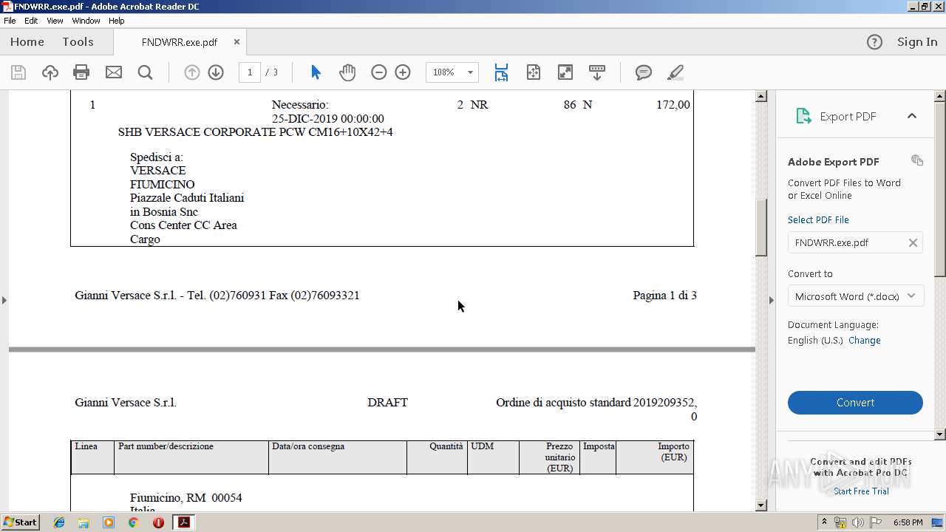Expand the left navigation pane arrow
Viewport: 946px width, 532px height.
coord(4,300)
